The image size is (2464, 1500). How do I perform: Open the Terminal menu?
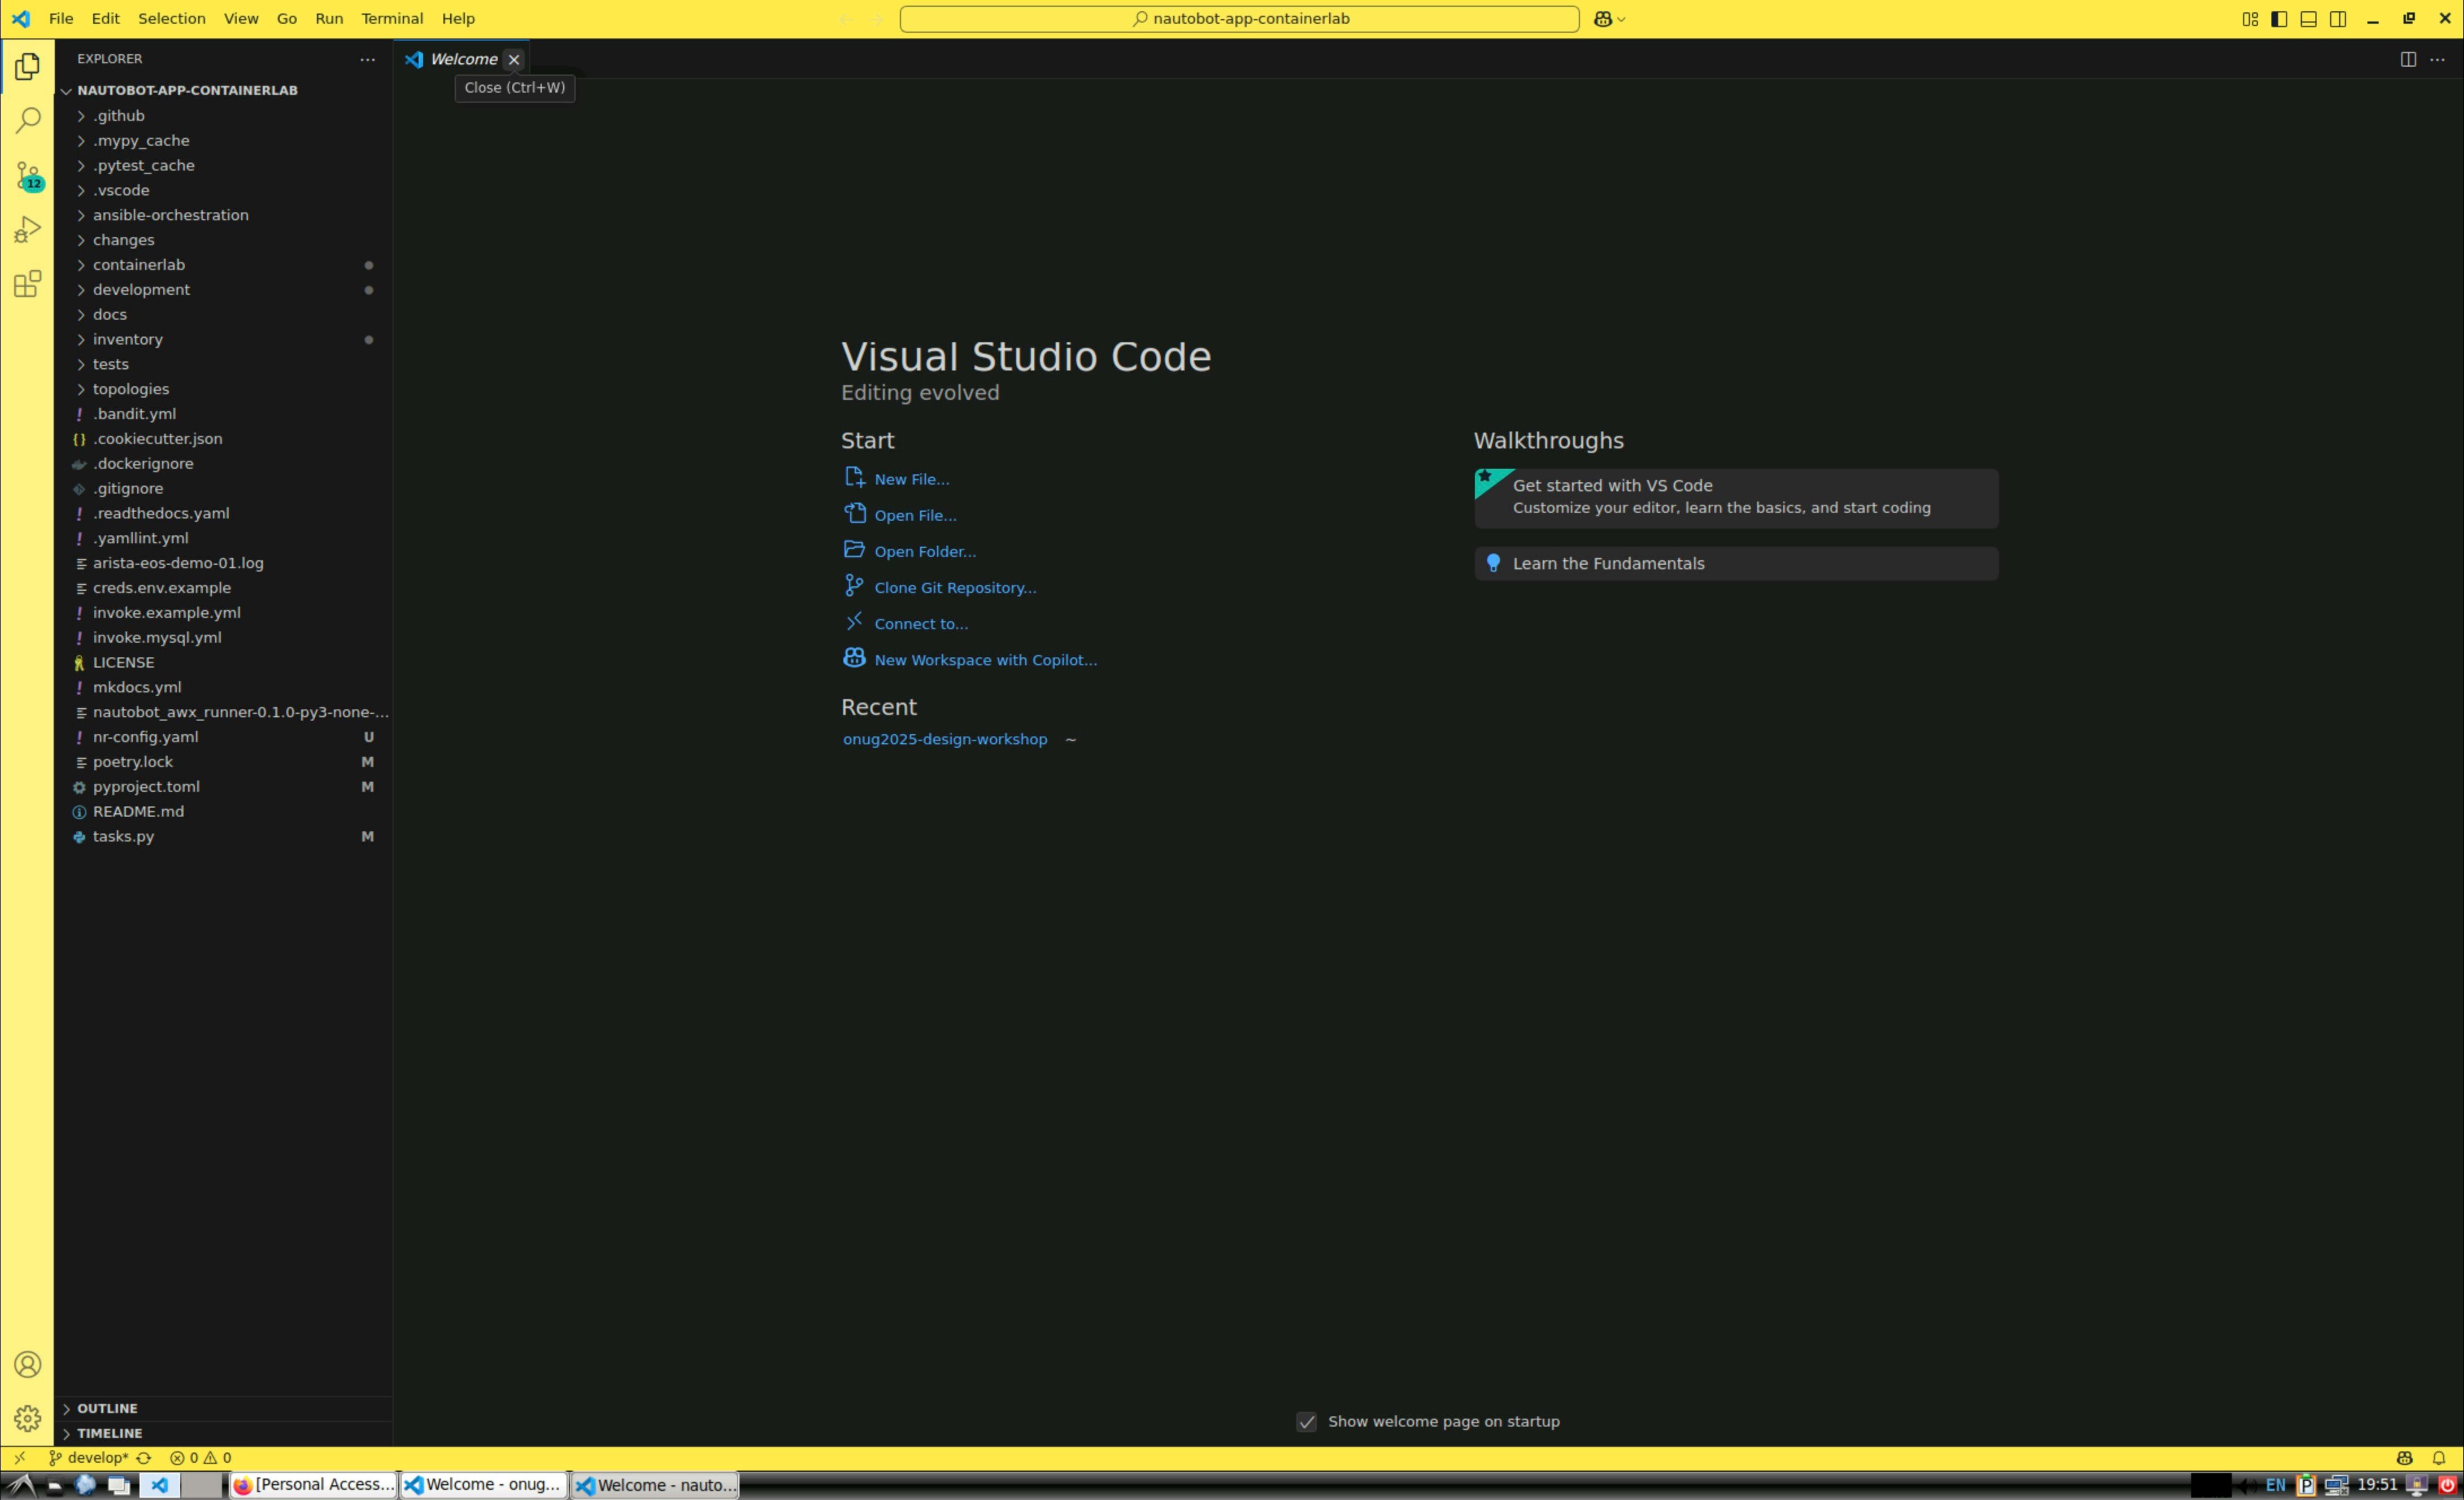(x=392, y=19)
